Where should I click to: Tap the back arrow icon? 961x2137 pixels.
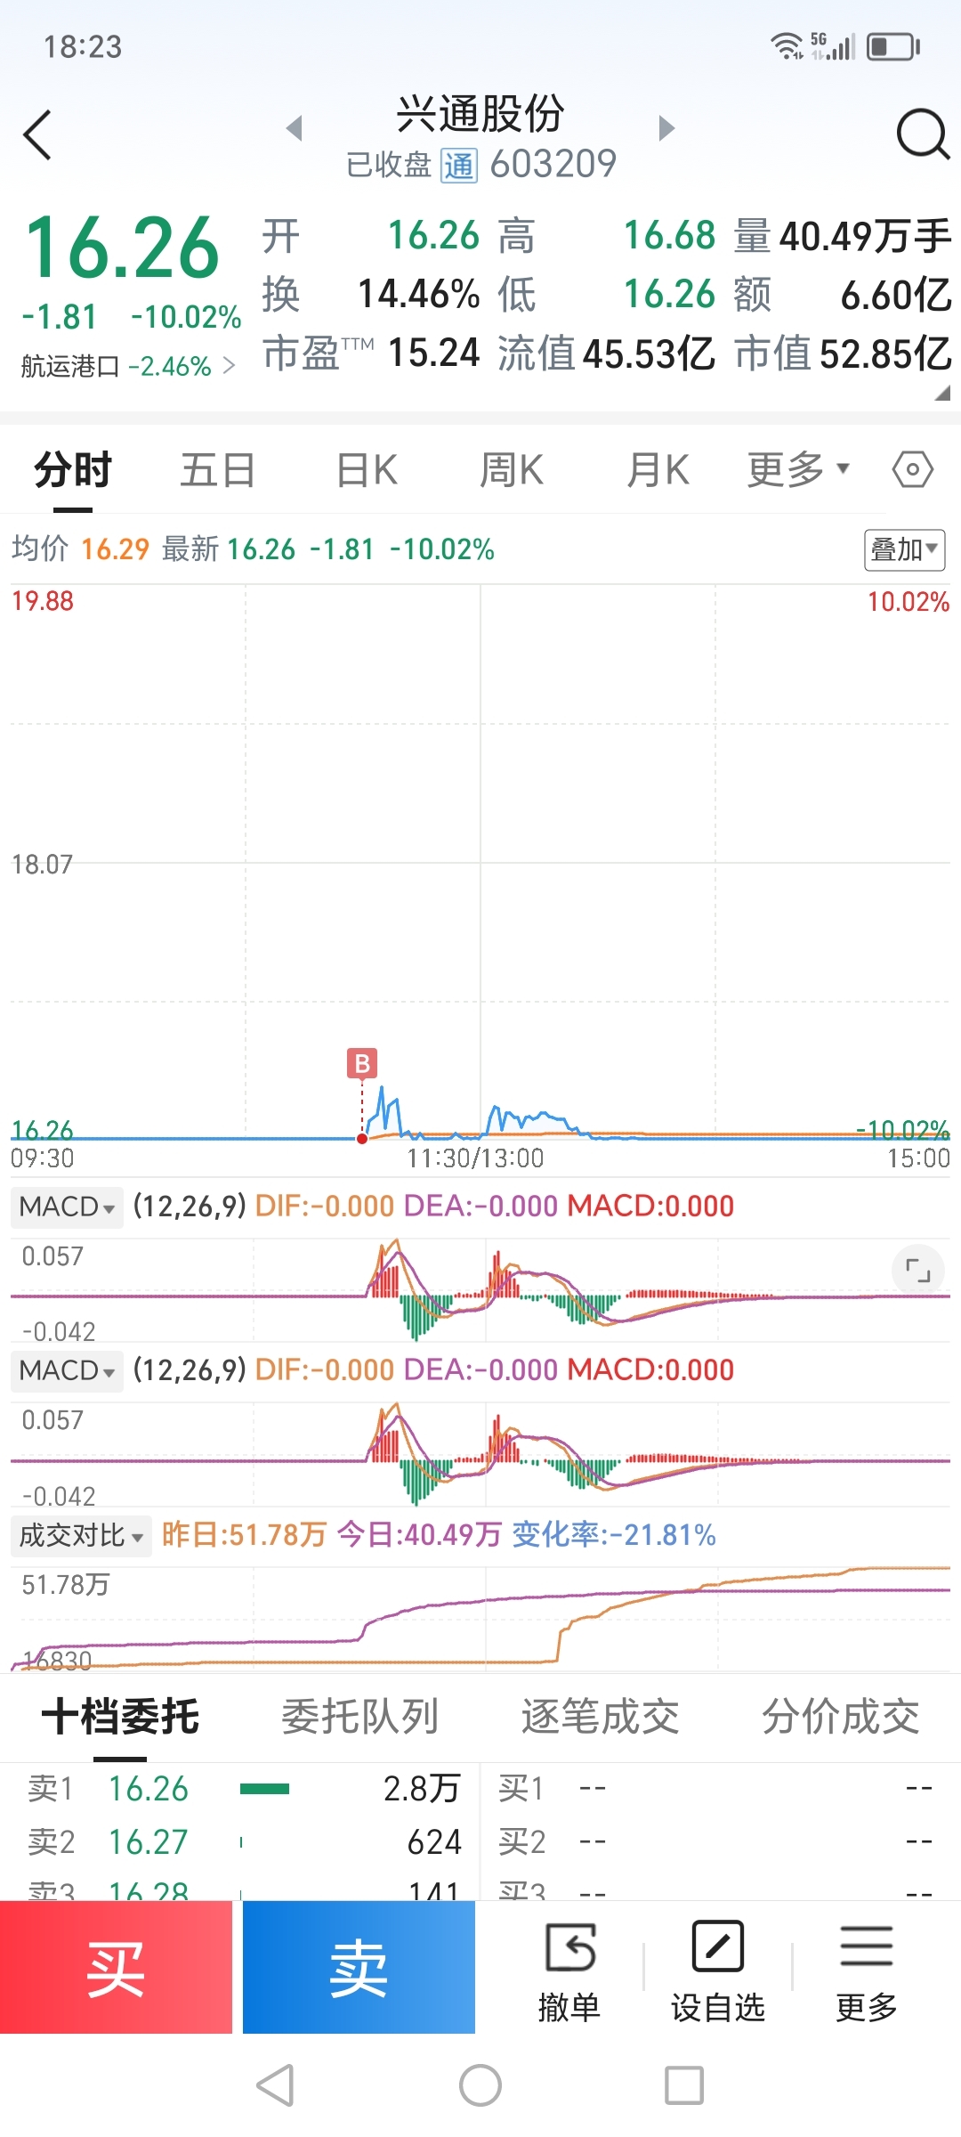pyautogui.click(x=37, y=135)
